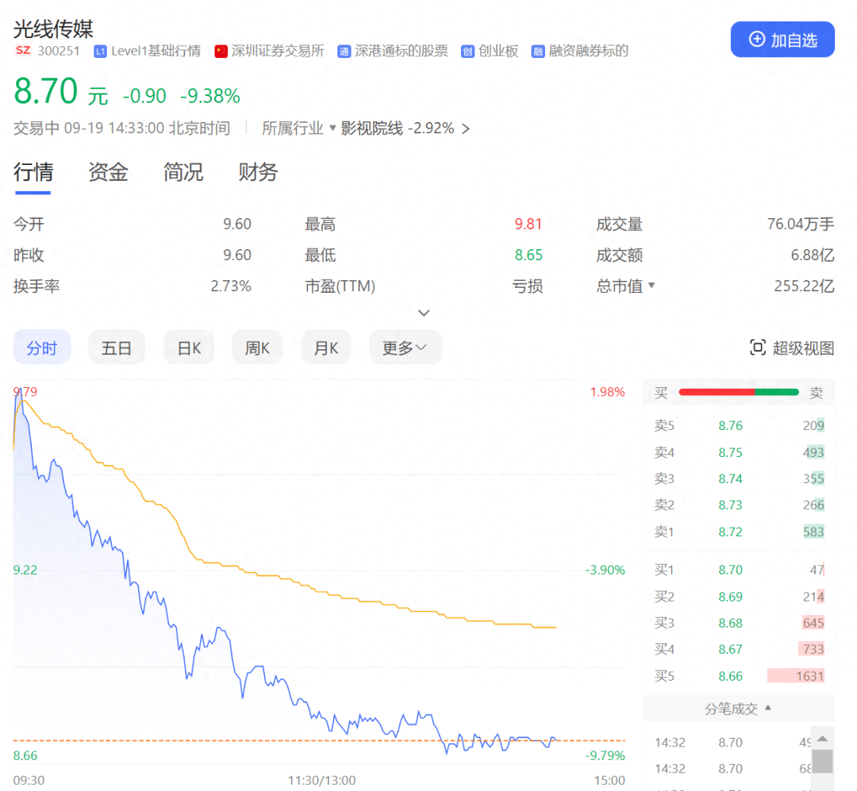The height and width of the screenshot is (791, 857).
Task: Select the 周K chart mode
Action: tap(257, 348)
